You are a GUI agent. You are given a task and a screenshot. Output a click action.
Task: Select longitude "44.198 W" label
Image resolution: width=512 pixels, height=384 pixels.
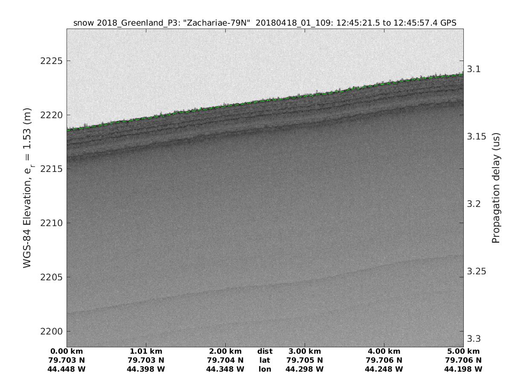pyautogui.click(x=463, y=369)
